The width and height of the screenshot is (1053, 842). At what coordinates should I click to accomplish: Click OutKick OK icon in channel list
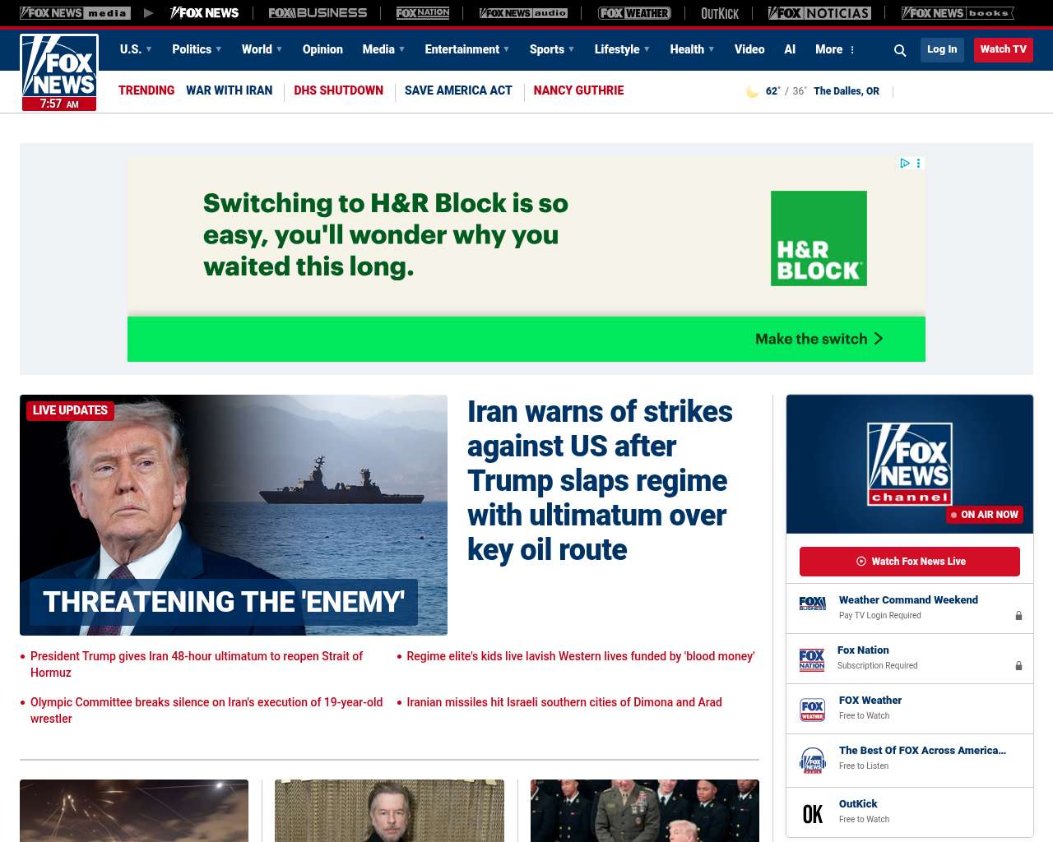coord(813,814)
